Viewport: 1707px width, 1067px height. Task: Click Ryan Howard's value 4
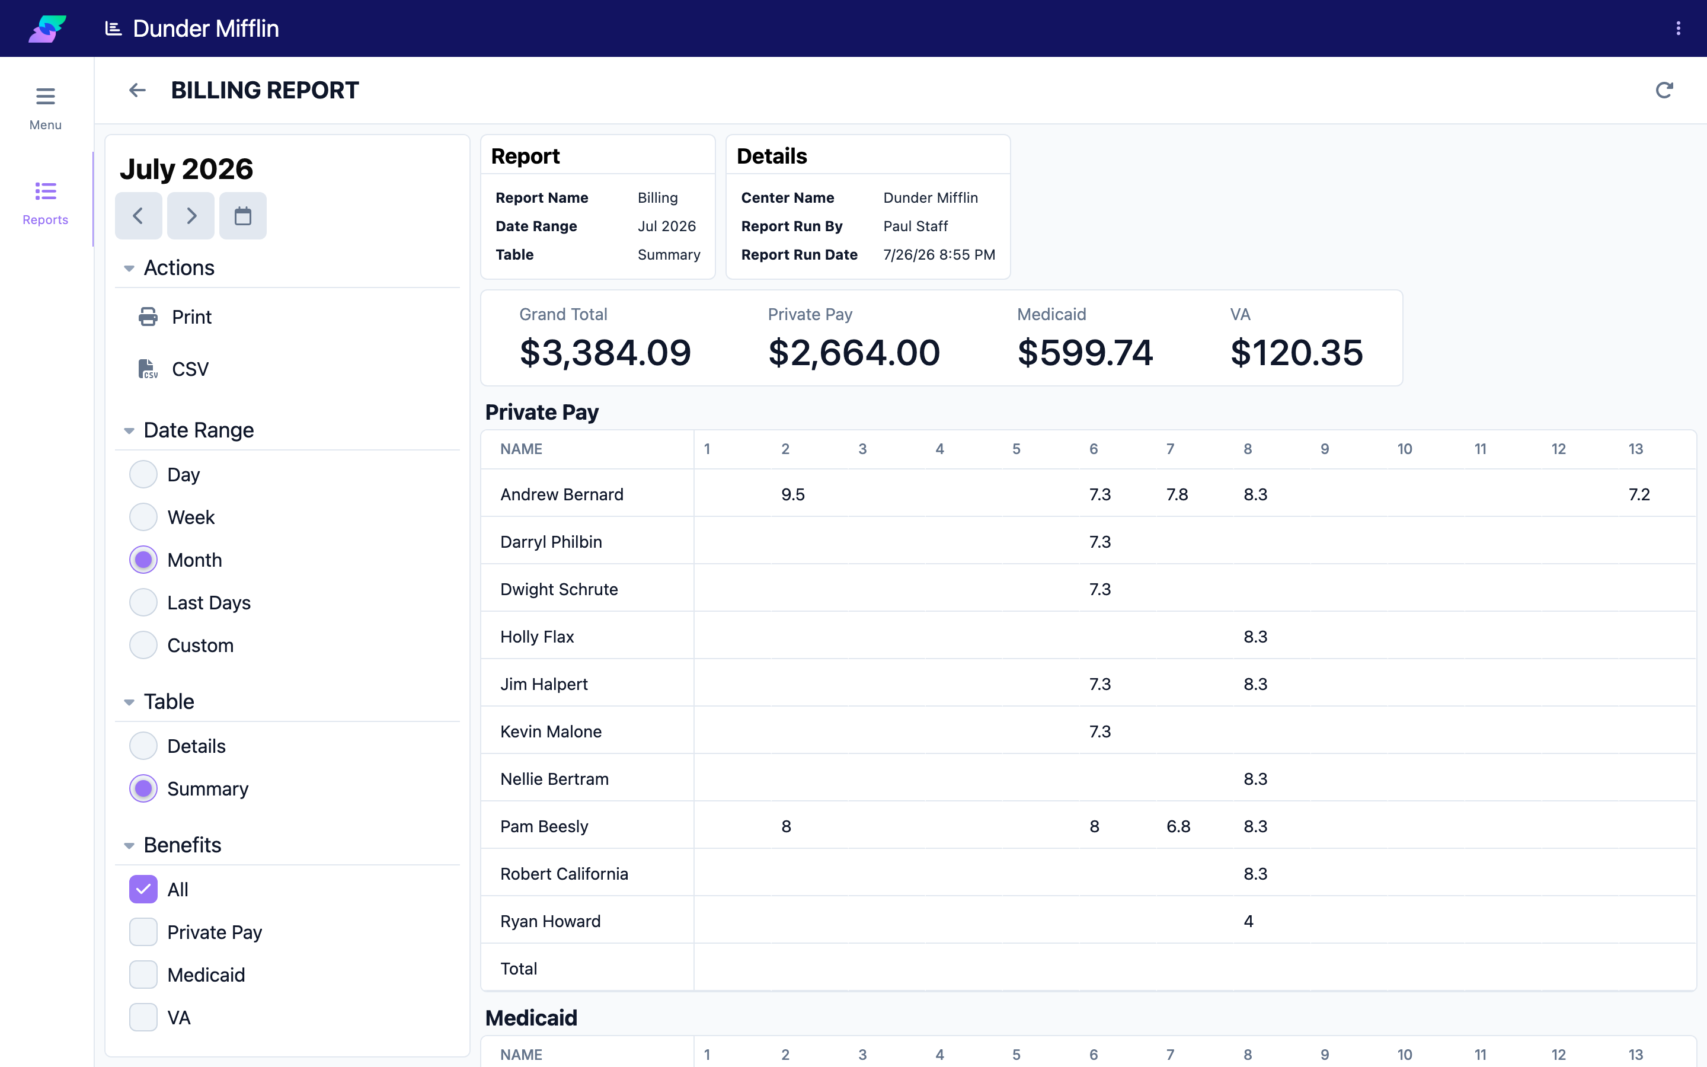coord(1248,921)
